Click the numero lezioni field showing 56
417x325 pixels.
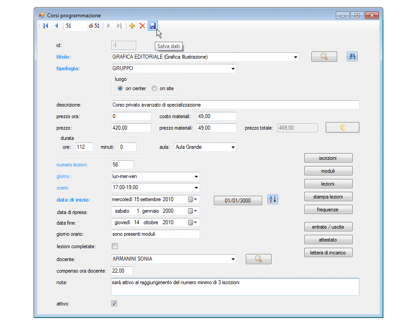coord(122,164)
